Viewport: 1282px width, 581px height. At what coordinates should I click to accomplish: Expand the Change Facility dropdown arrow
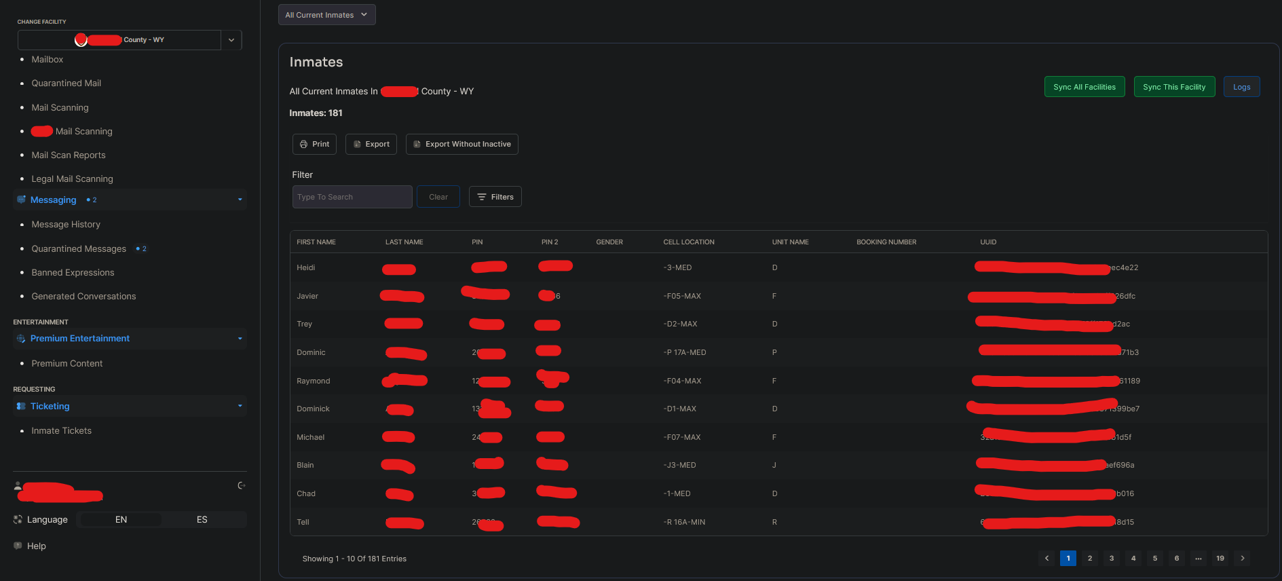(x=231, y=40)
